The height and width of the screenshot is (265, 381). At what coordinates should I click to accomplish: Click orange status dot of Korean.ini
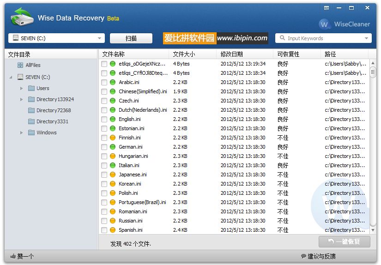tap(113, 184)
